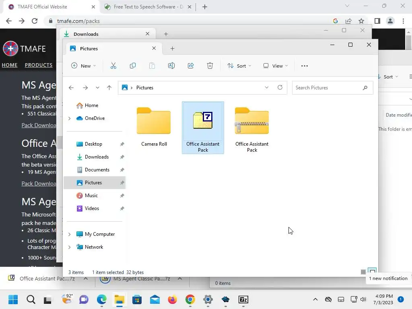Open the New dropdown menu
Screen dimensions: 412x309
click(x=84, y=66)
